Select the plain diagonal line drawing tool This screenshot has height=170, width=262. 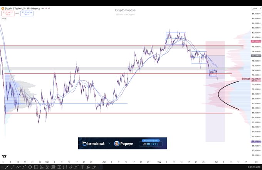coord(13,167)
